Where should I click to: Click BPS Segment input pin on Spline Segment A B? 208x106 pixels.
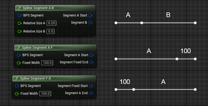[x=20, y=15]
